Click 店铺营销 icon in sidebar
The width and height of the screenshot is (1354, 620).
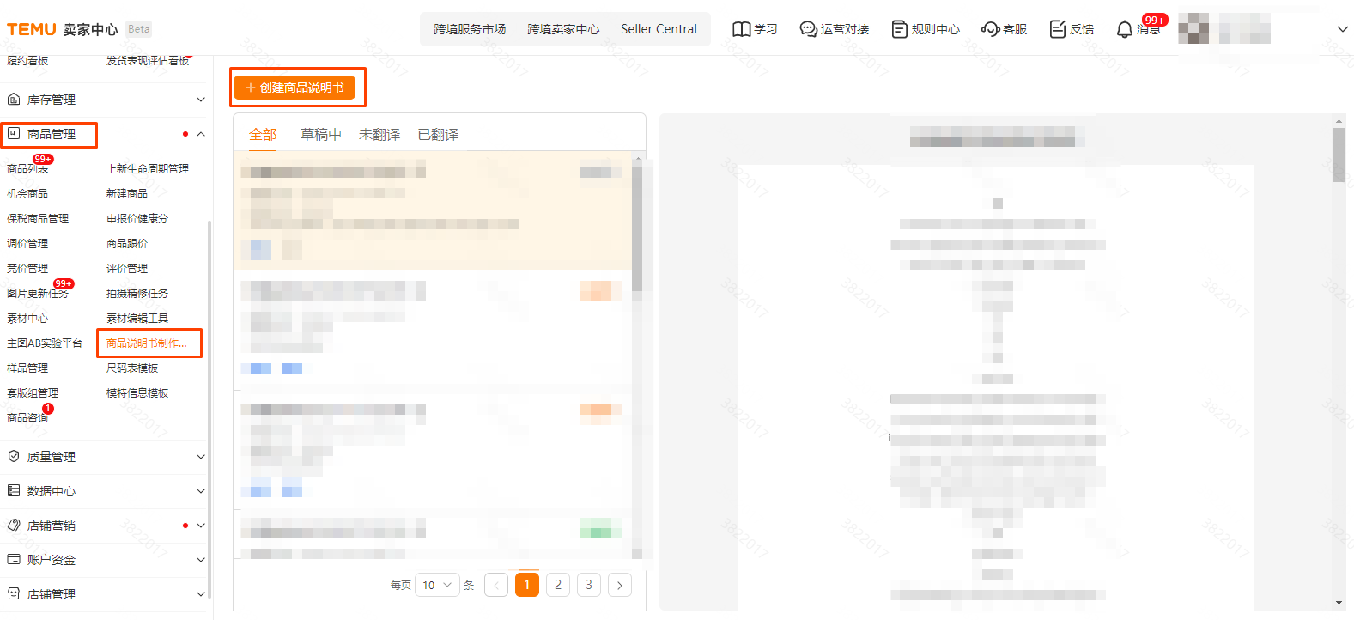pos(14,526)
